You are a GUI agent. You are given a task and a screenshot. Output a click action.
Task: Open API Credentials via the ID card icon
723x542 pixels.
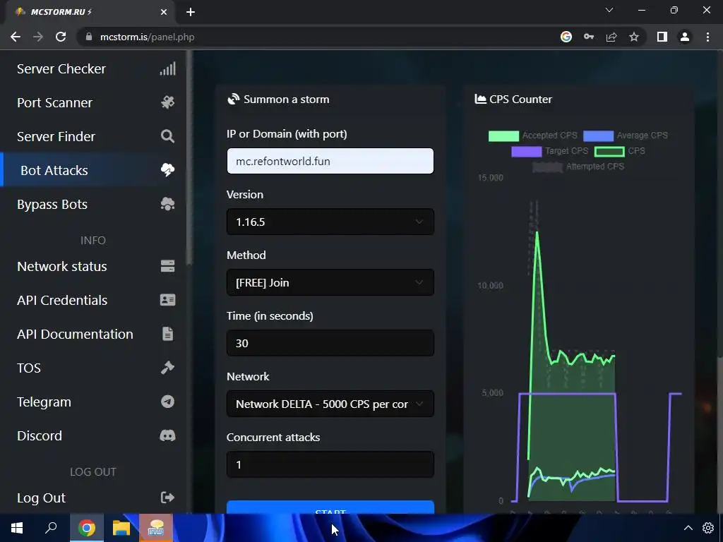click(x=167, y=300)
